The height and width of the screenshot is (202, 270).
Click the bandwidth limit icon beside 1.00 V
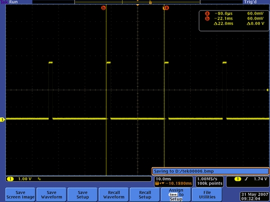click(x=39, y=179)
